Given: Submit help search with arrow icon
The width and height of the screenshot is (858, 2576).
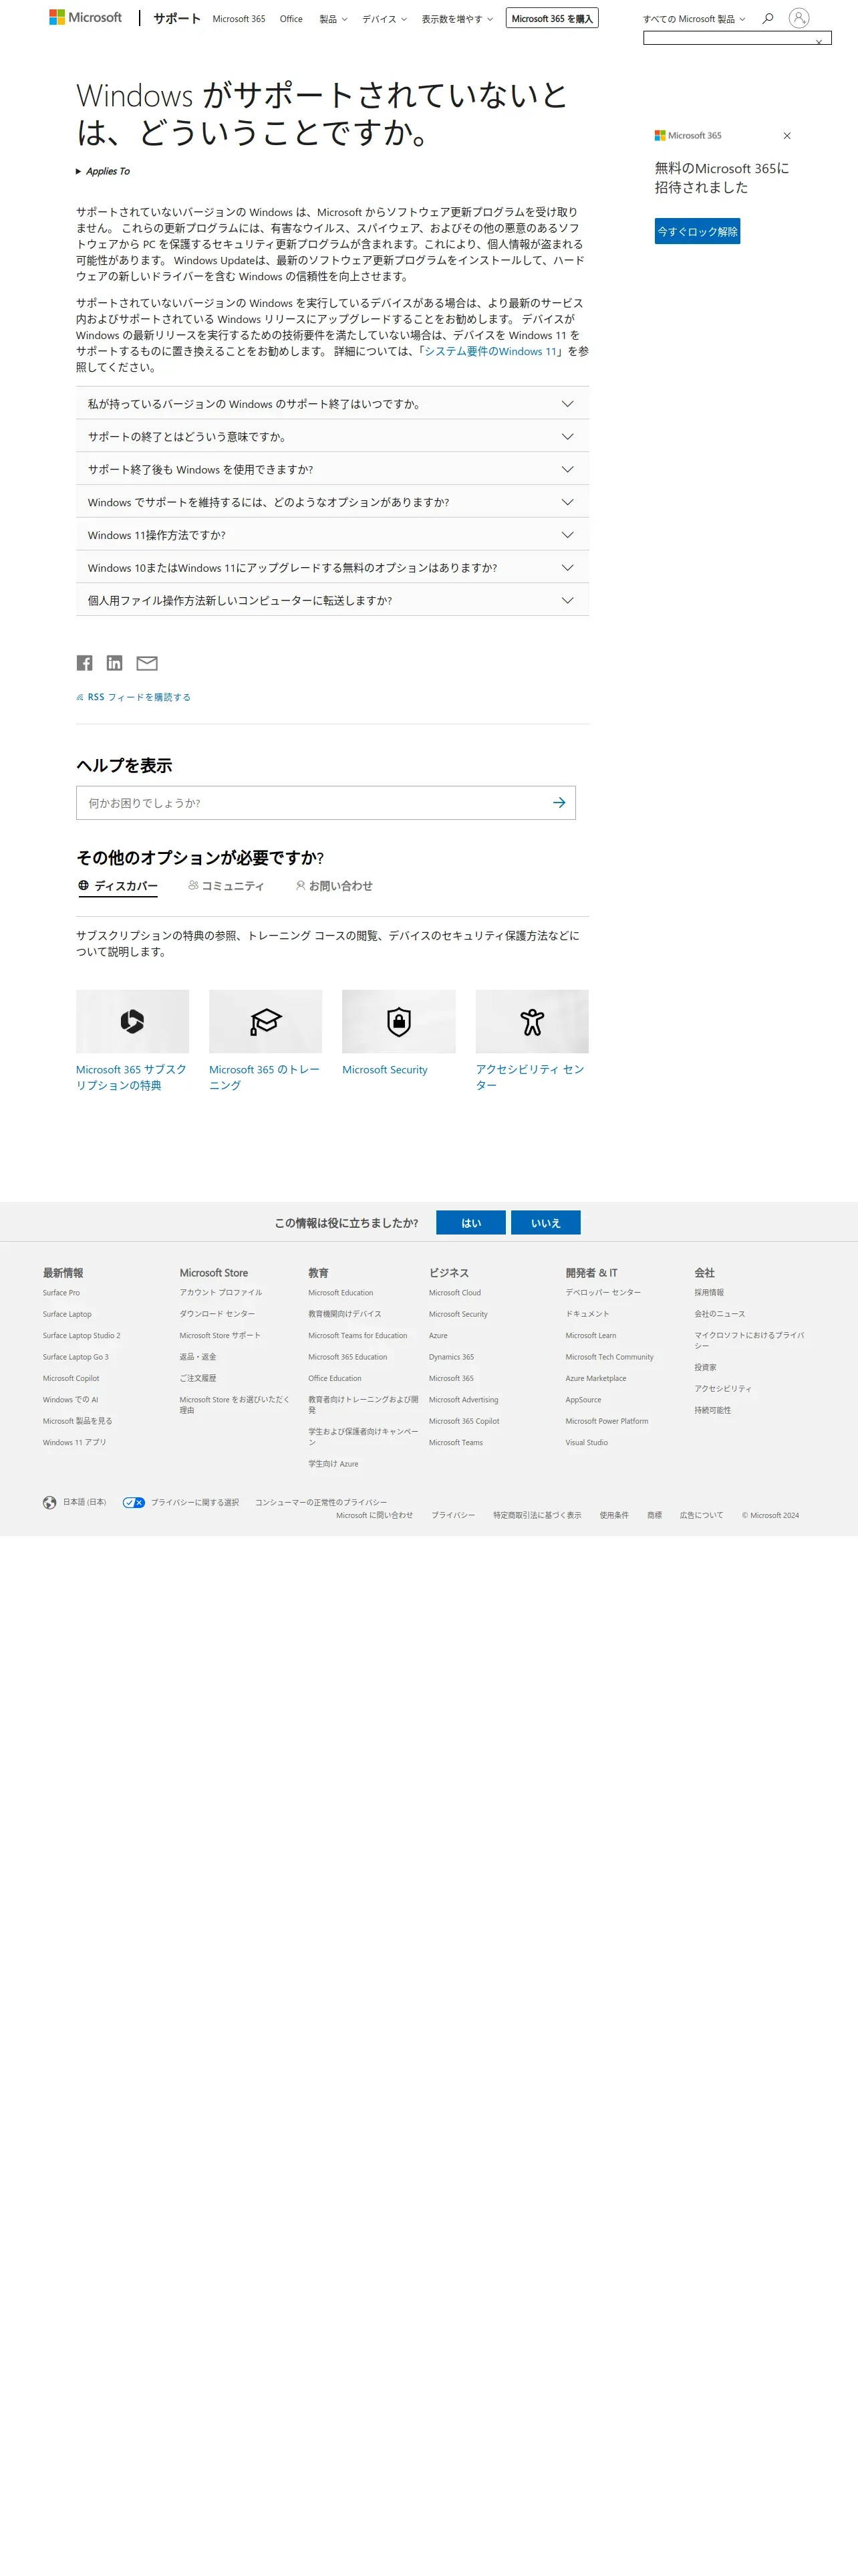Looking at the screenshot, I should pyautogui.click(x=559, y=803).
